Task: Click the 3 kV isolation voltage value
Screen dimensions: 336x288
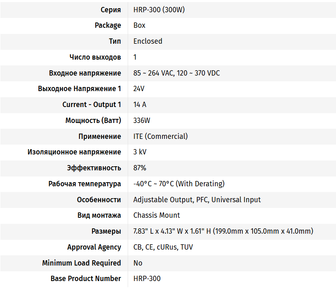Action: pos(140,152)
